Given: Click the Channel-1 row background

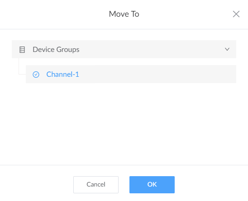Looking at the screenshot, I should pyautogui.click(x=131, y=74).
